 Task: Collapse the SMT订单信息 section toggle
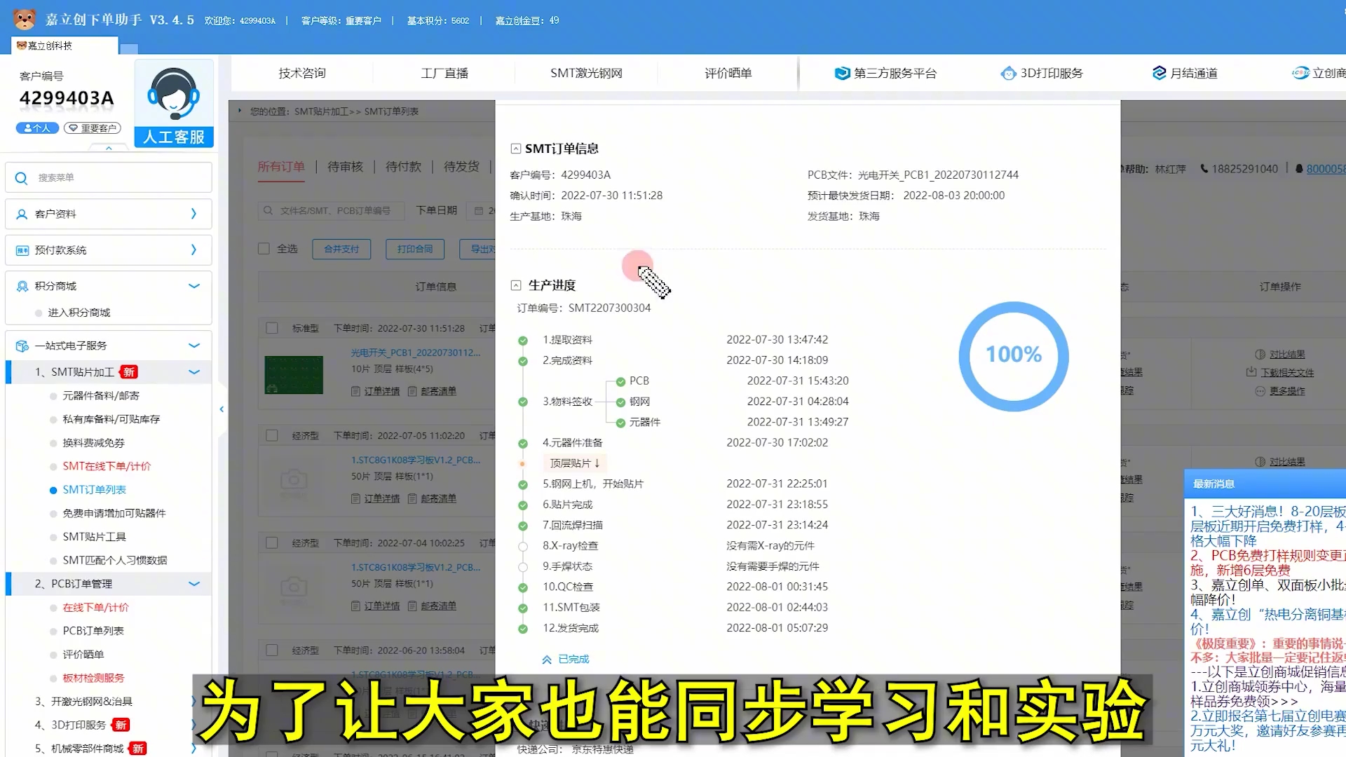click(516, 149)
